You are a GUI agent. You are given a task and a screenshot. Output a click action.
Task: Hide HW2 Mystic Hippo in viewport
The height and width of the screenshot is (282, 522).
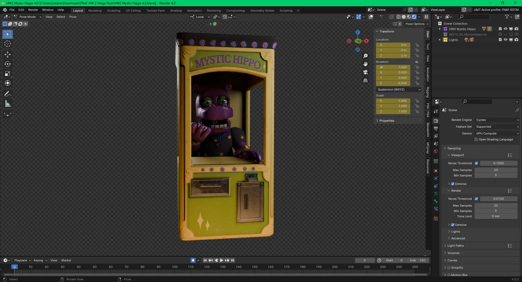click(x=506, y=29)
